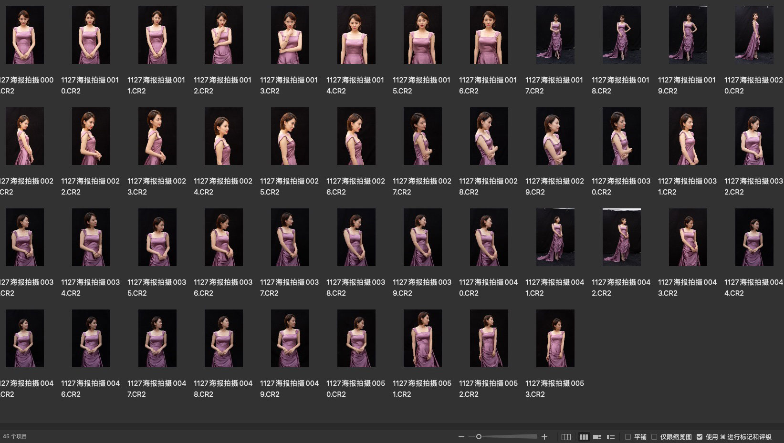Image resolution: width=784 pixels, height=443 pixels.
Task: Select thumbnail 1127海报拍摄0010.CR2
Action: [91, 35]
